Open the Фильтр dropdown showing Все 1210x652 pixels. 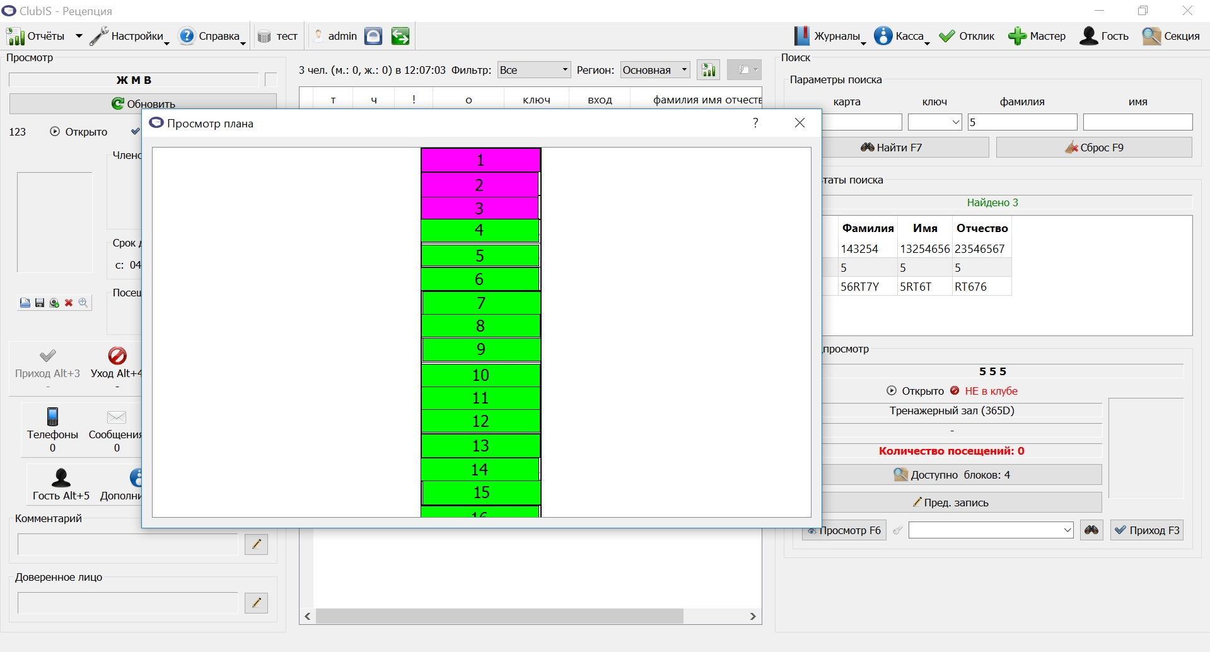(x=534, y=70)
